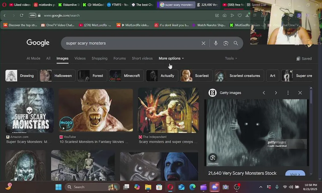Close the Getty Images preview panel
Screen dimensions: 322x193
click(x=300, y=93)
